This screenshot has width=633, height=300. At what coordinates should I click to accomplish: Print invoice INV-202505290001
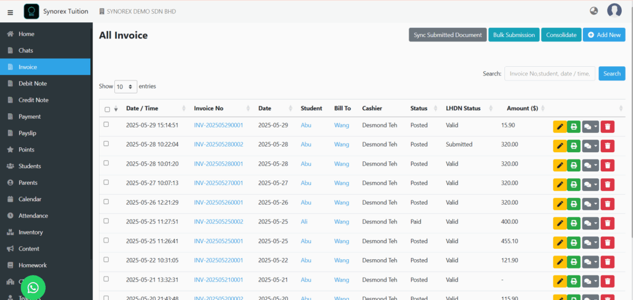coord(574,126)
